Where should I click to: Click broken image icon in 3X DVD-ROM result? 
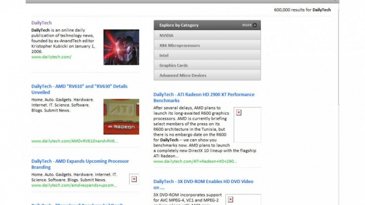click(x=230, y=199)
